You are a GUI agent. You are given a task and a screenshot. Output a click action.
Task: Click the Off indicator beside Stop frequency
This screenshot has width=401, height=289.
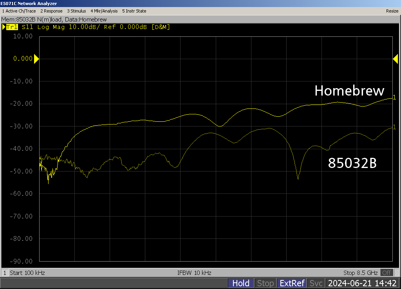click(x=387, y=273)
